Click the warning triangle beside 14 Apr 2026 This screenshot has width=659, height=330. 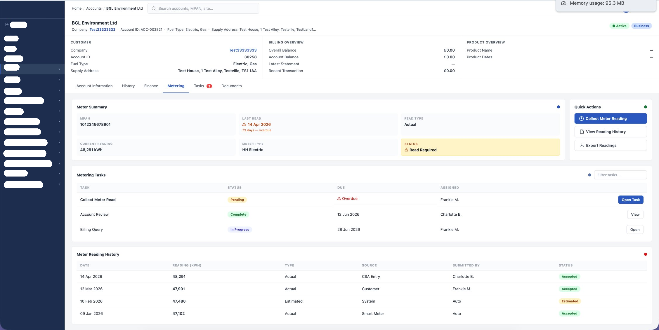pos(244,124)
